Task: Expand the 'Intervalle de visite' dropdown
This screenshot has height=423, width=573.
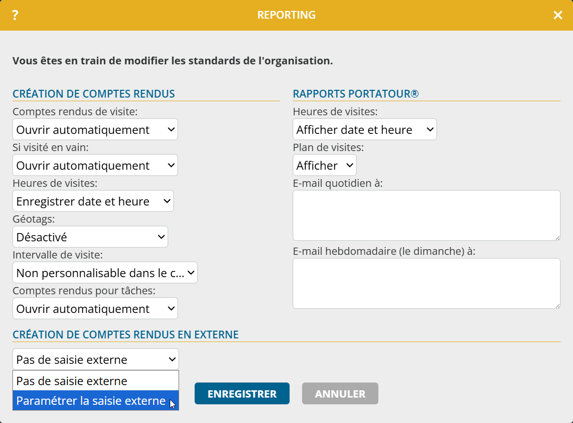Action: click(105, 273)
